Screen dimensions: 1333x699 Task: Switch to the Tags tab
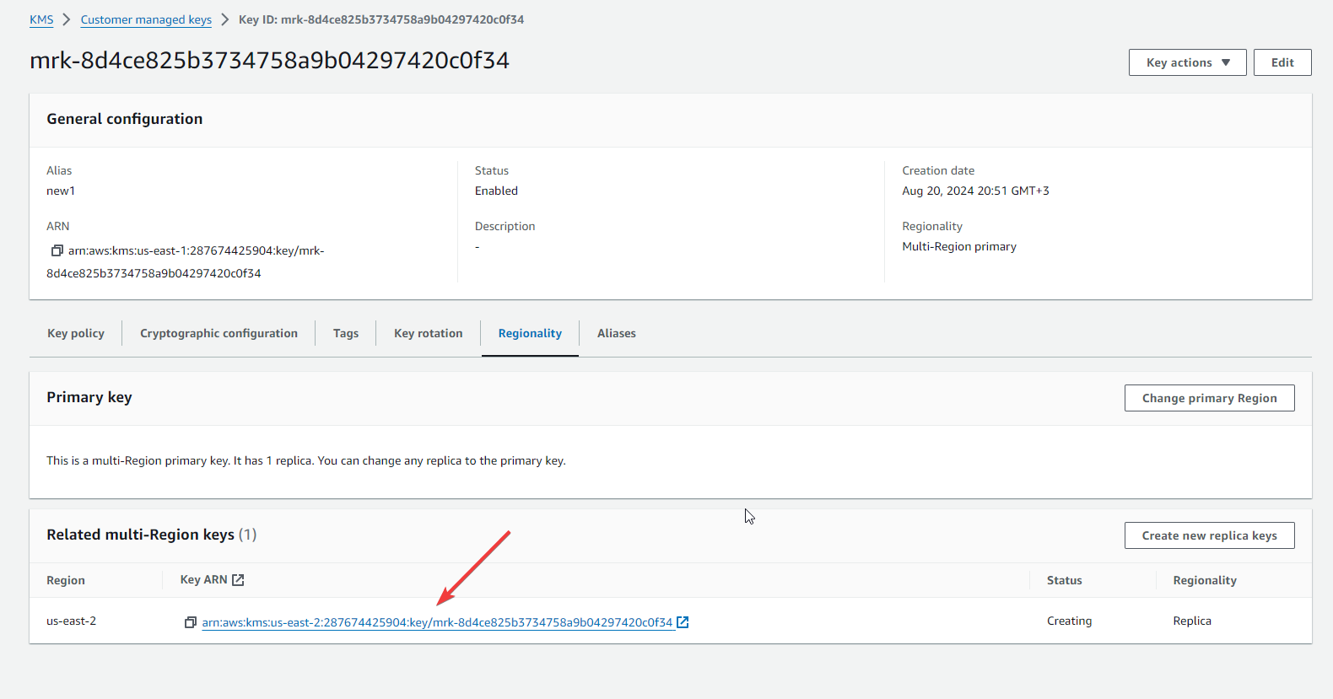[x=346, y=333]
